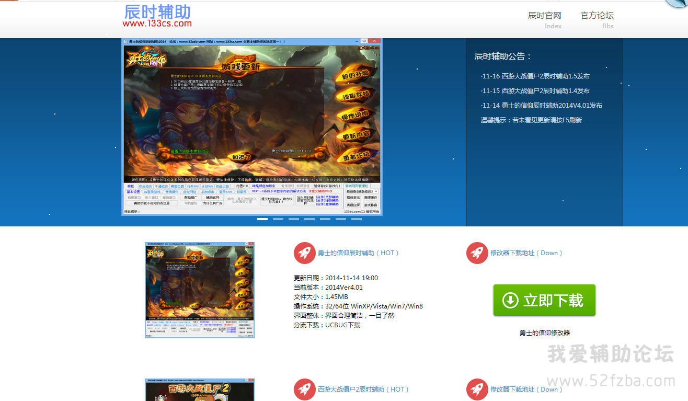Click rocket icon beside first 修改器下载地址 (Down)

pyautogui.click(x=477, y=253)
